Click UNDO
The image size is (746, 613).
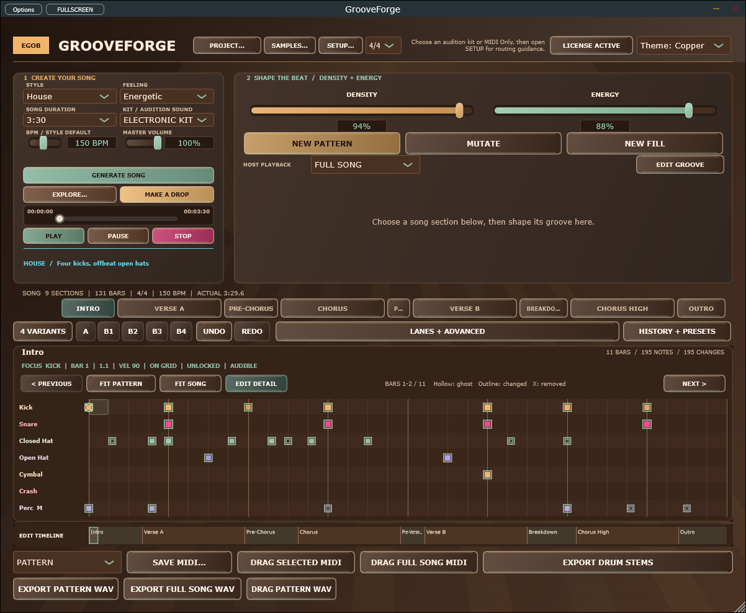(214, 331)
